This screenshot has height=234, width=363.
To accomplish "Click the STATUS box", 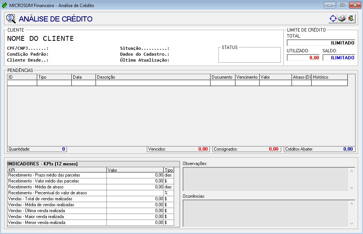I will (249, 55).
